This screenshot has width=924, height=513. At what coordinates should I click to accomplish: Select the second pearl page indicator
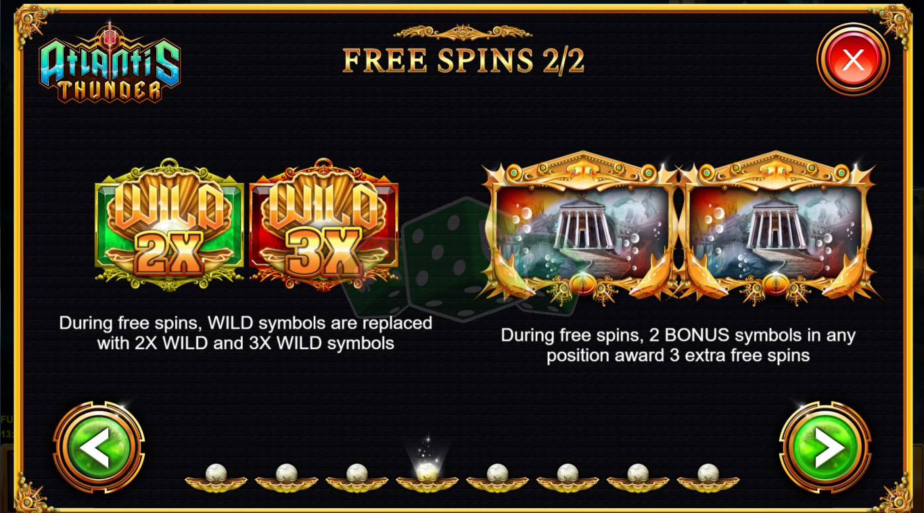(286, 478)
